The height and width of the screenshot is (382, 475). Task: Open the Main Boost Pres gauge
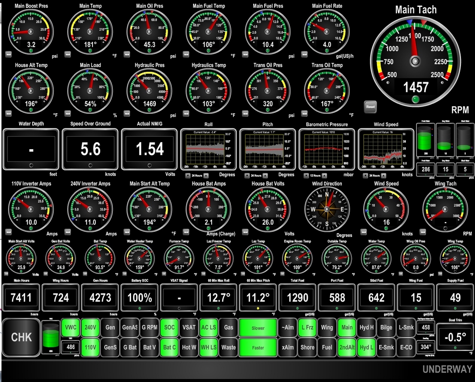31,32
